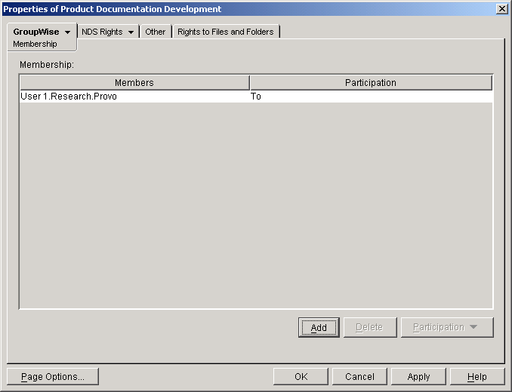The width and height of the screenshot is (512, 392).
Task: Close the Properties dialog window
Action: click(x=502, y=9)
